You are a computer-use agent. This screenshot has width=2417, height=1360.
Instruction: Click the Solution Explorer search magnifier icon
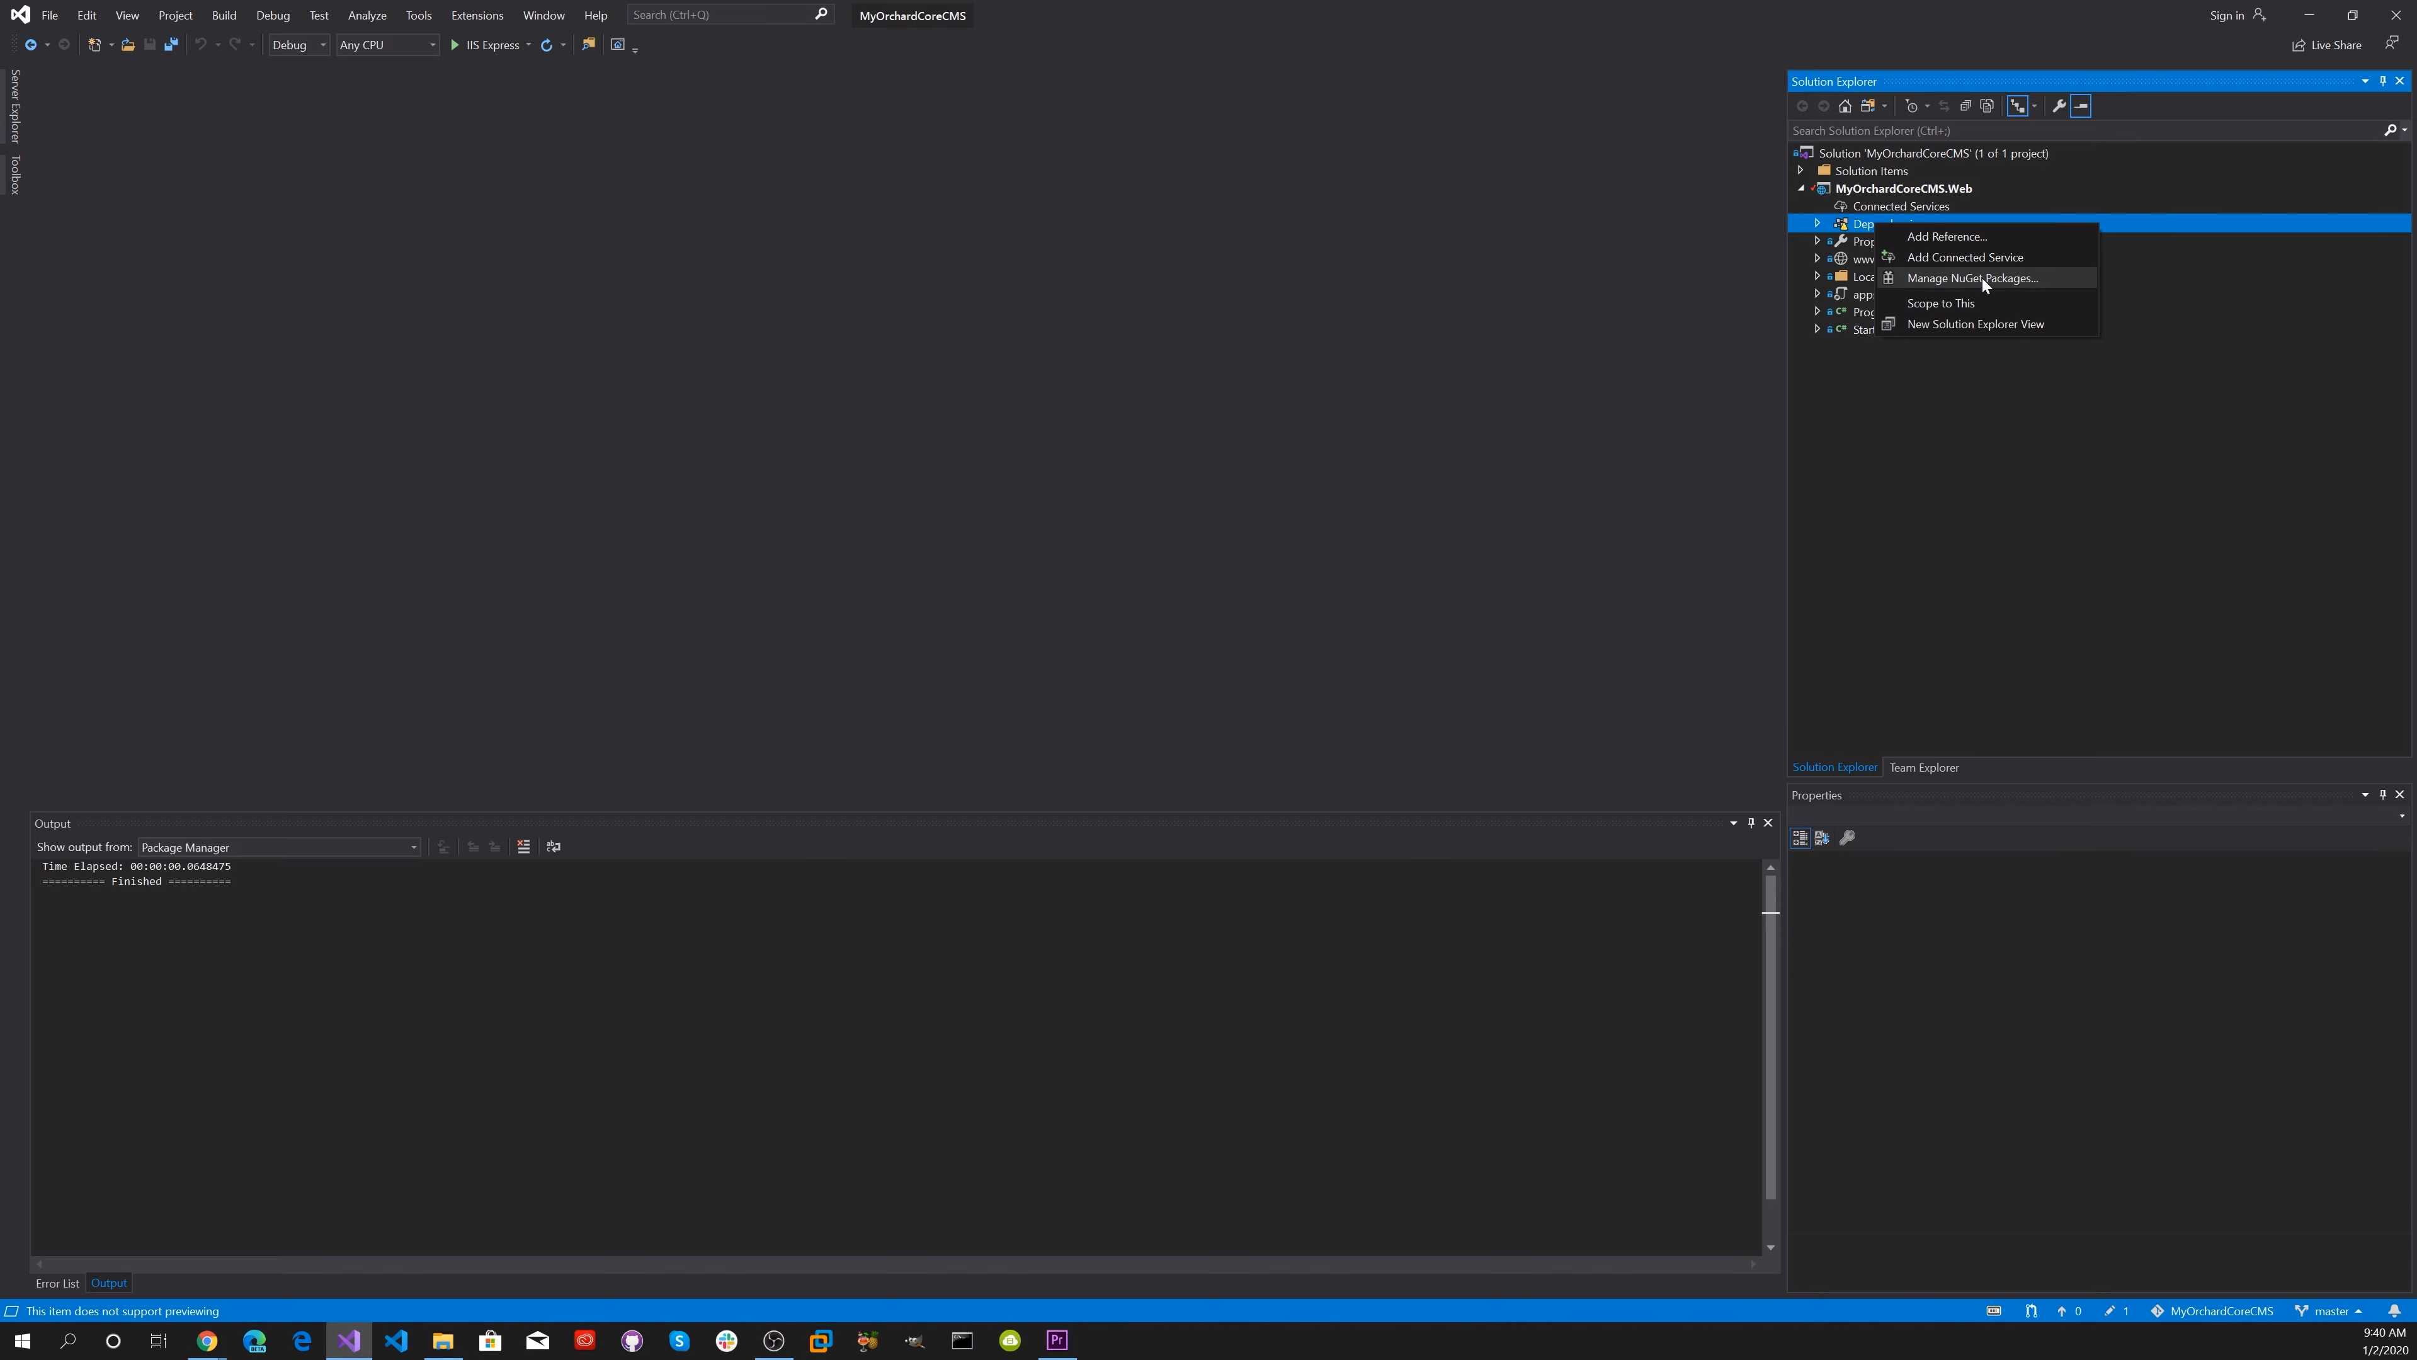(x=2390, y=130)
